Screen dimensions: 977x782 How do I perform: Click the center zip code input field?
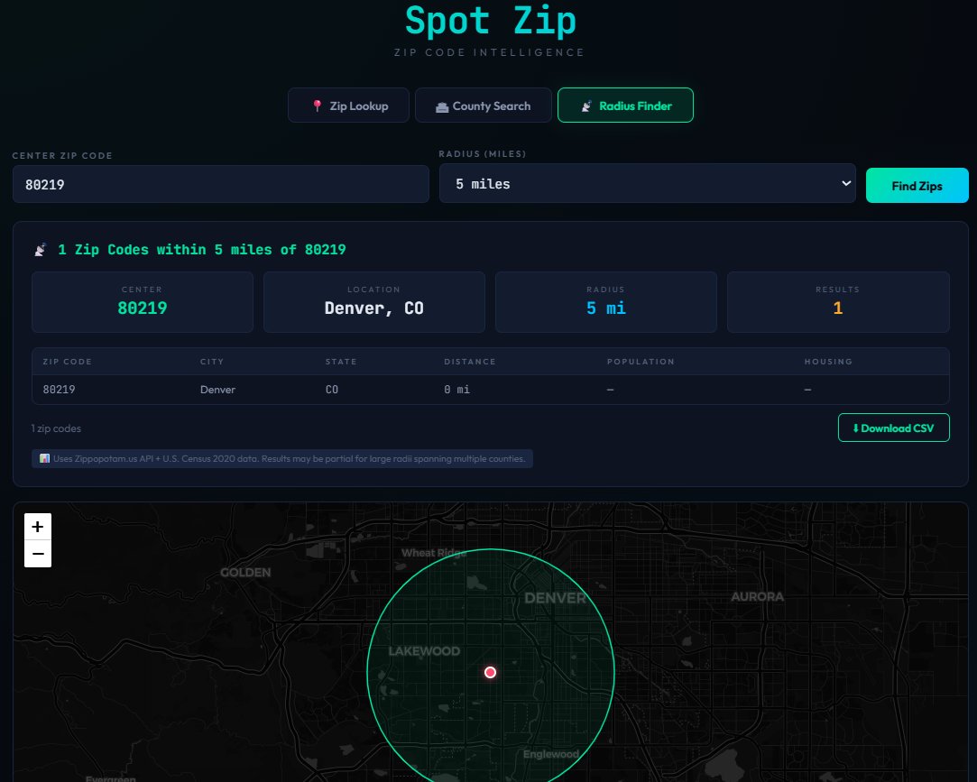(x=220, y=183)
